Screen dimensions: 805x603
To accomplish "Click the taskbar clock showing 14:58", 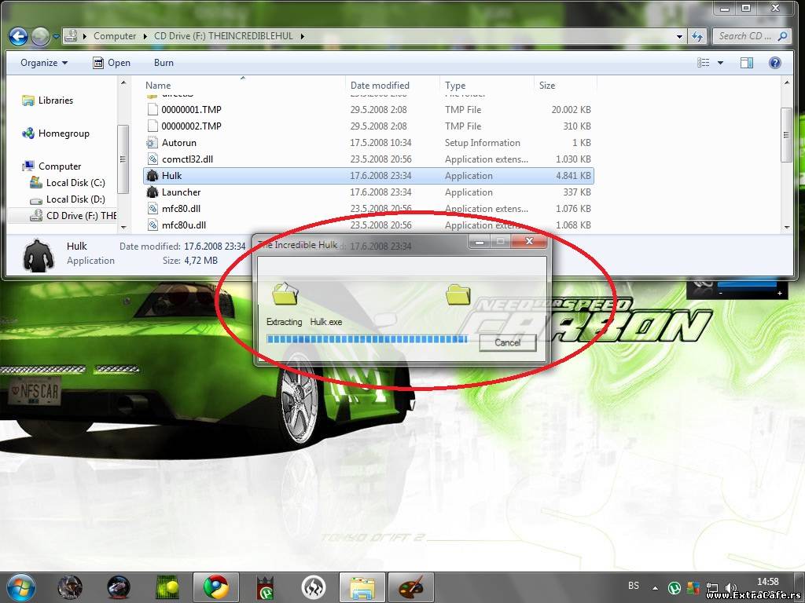I will [767, 582].
